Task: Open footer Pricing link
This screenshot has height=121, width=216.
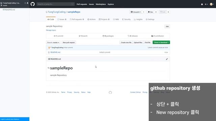Action: (x=145, y=92)
